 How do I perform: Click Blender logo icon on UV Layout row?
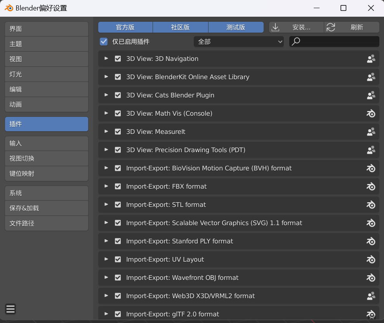pyautogui.click(x=371, y=259)
